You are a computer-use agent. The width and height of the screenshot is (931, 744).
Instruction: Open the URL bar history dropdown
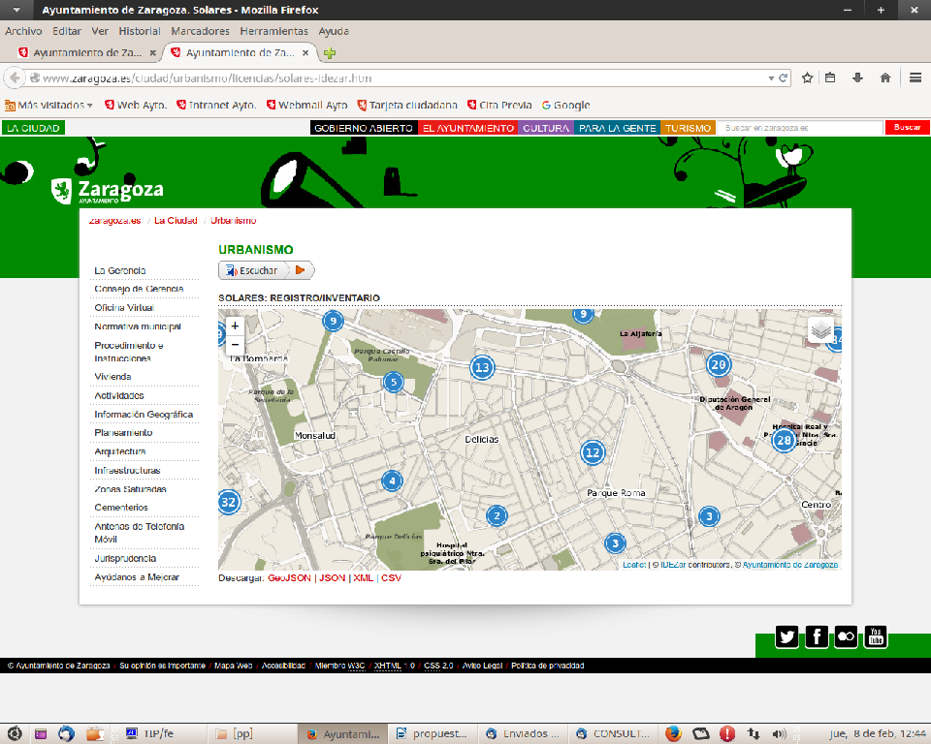[x=771, y=78]
